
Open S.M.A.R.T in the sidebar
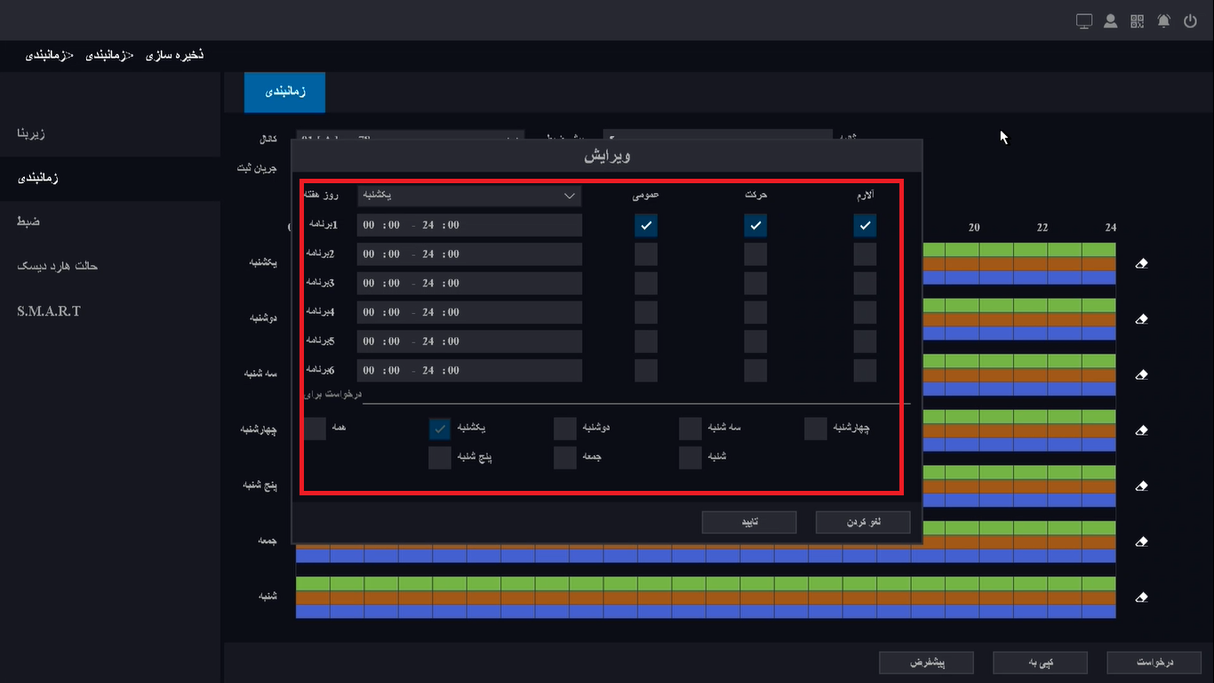click(110, 310)
